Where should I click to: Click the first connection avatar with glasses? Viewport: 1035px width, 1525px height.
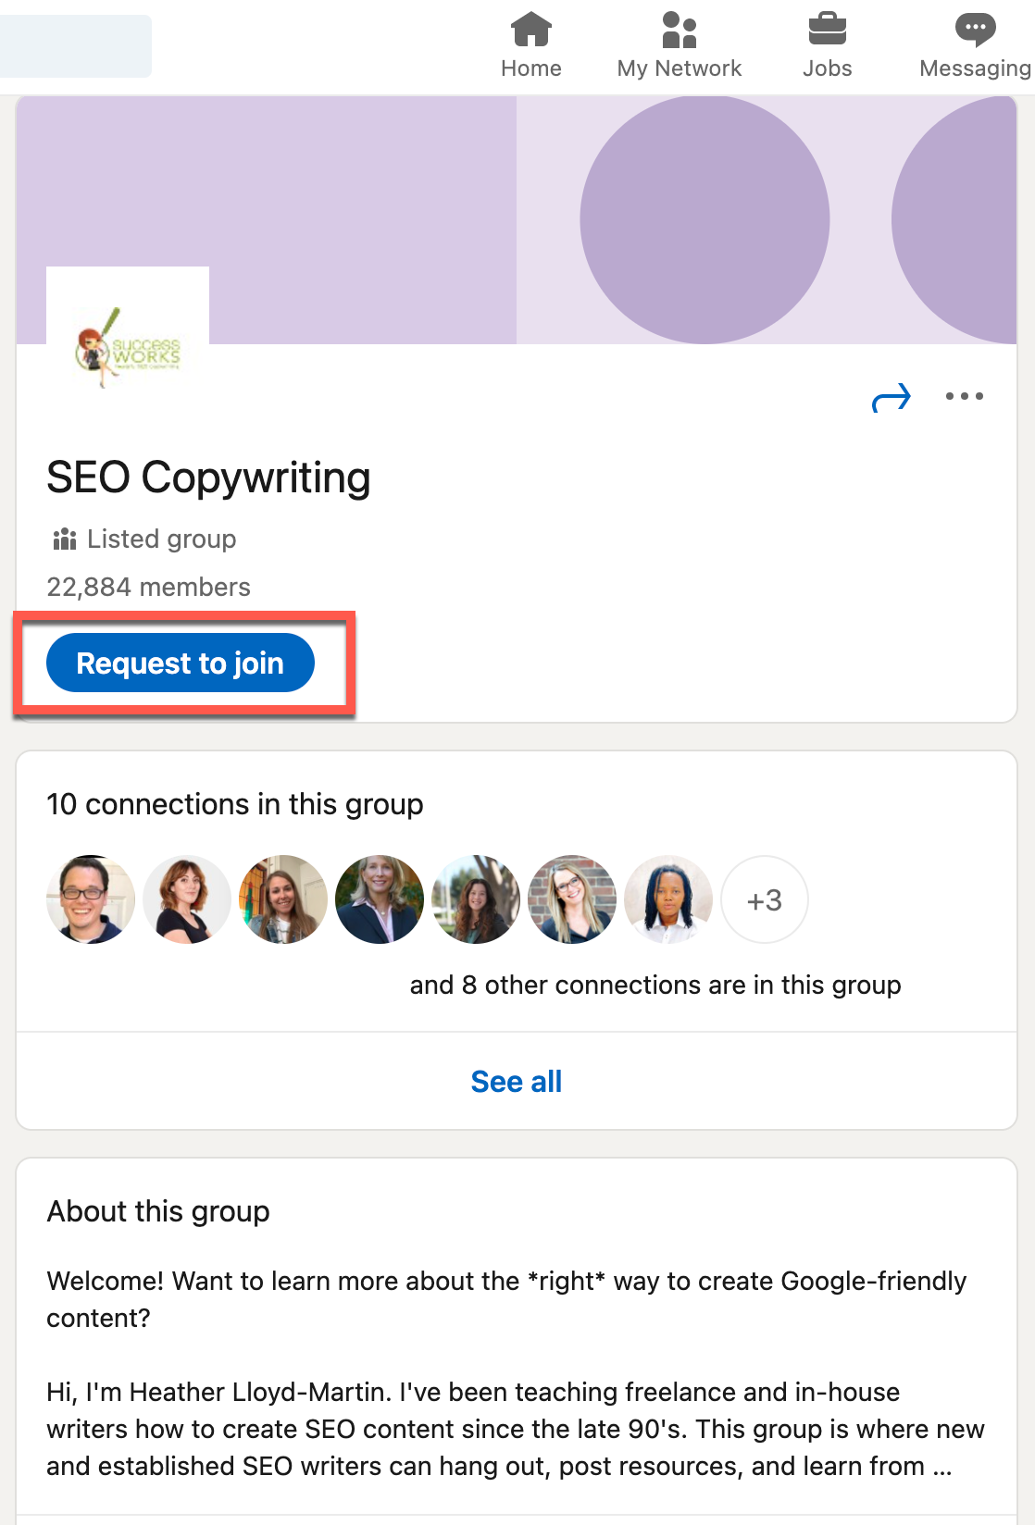coord(91,899)
